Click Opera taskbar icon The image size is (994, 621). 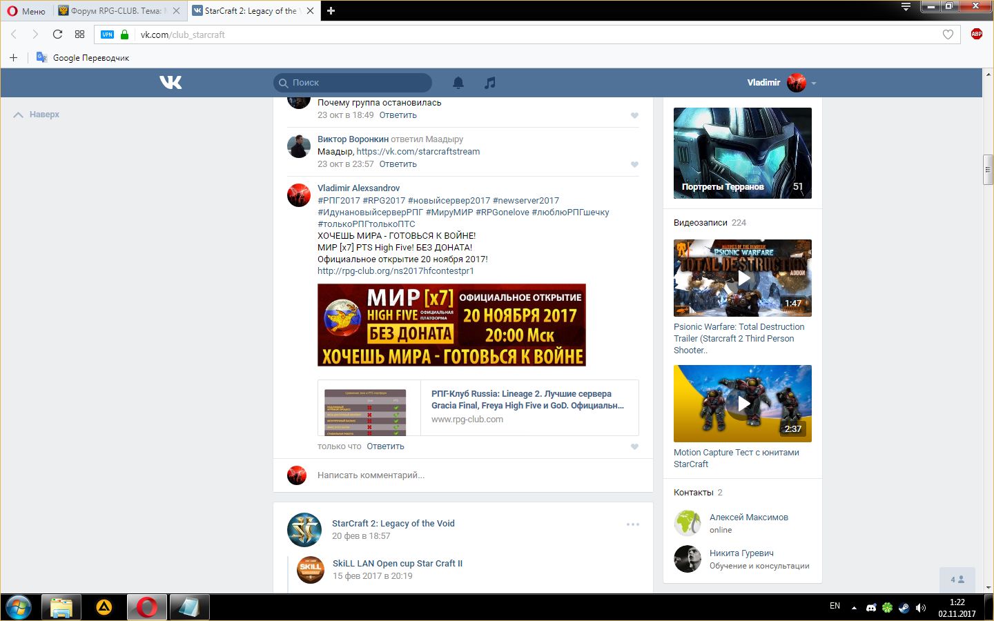click(146, 608)
